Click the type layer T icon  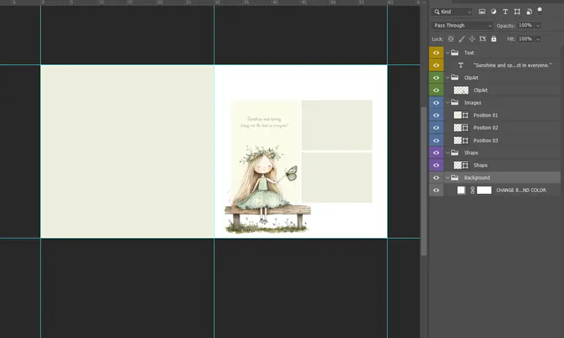pos(461,65)
